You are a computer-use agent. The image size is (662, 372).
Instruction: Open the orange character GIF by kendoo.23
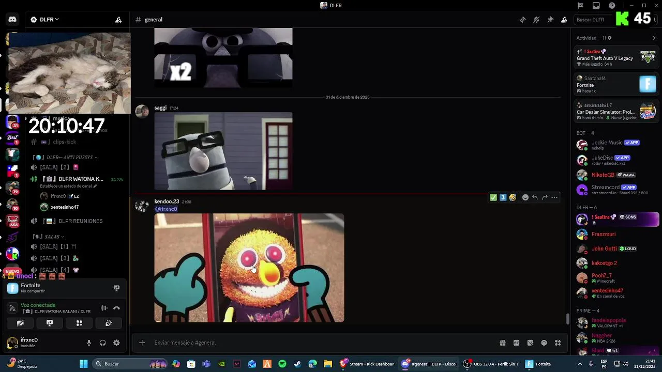(249, 268)
